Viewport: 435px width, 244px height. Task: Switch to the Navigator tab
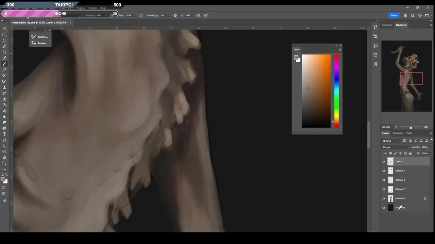[x=401, y=25]
